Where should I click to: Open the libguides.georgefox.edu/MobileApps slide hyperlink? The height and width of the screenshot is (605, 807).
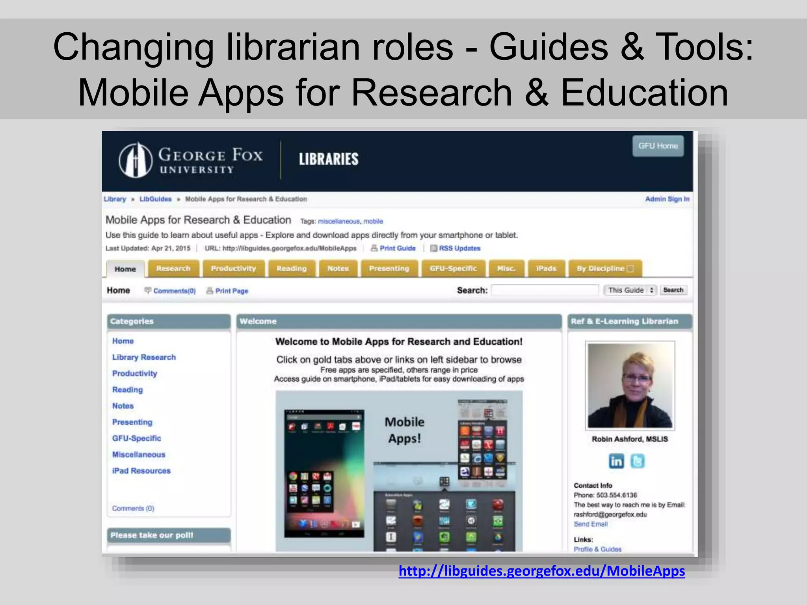542,571
